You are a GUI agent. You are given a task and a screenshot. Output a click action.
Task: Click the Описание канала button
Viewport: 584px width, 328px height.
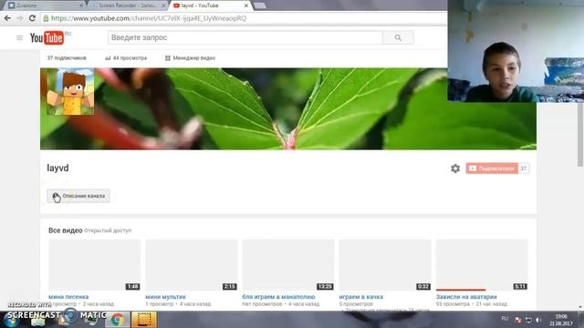[x=78, y=196]
